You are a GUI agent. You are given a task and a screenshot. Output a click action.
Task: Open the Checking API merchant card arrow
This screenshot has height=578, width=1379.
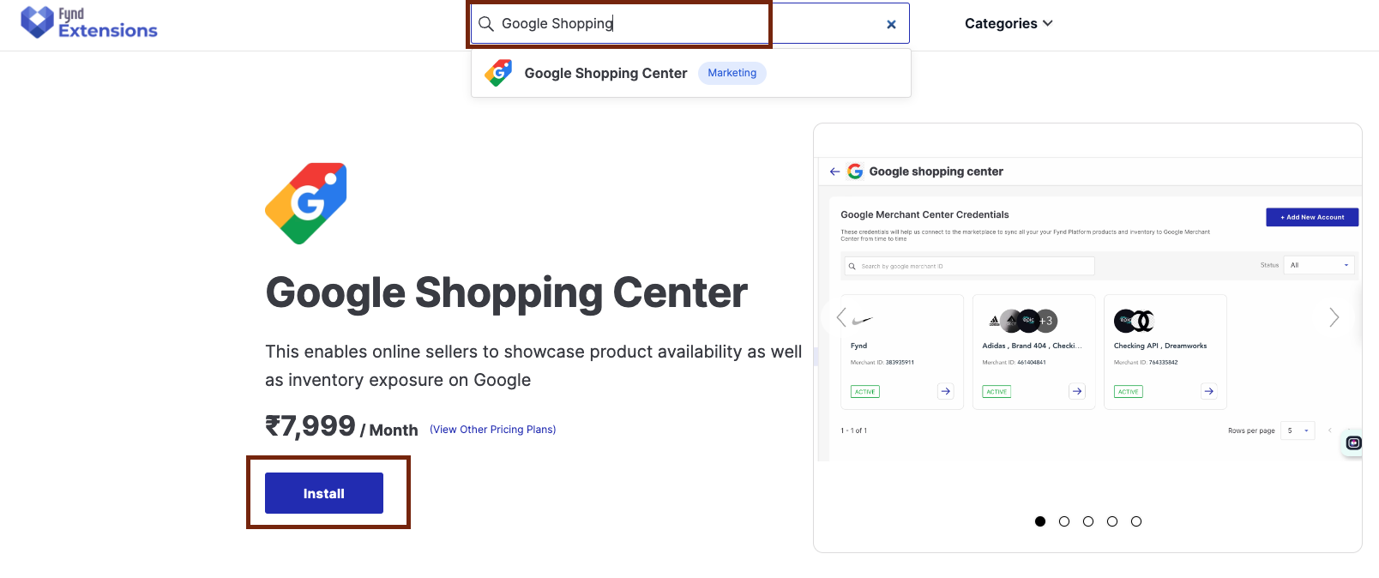click(1208, 391)
